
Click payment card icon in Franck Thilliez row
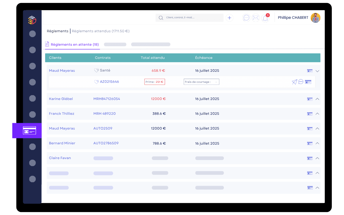[x=310, y=114]
